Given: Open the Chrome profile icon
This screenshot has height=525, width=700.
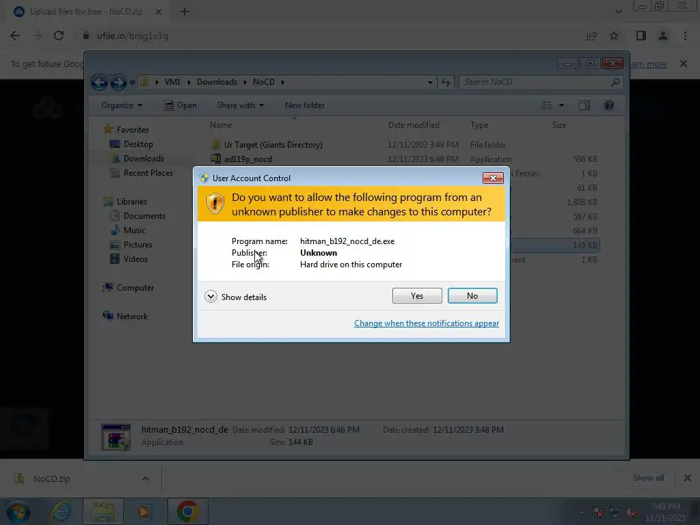Looking at the screenshot, I should (663, 36).
